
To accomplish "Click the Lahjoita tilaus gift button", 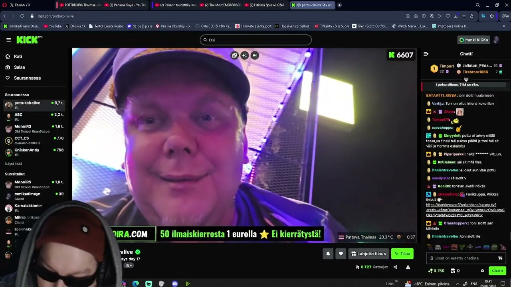I will (x=368, y=254).
